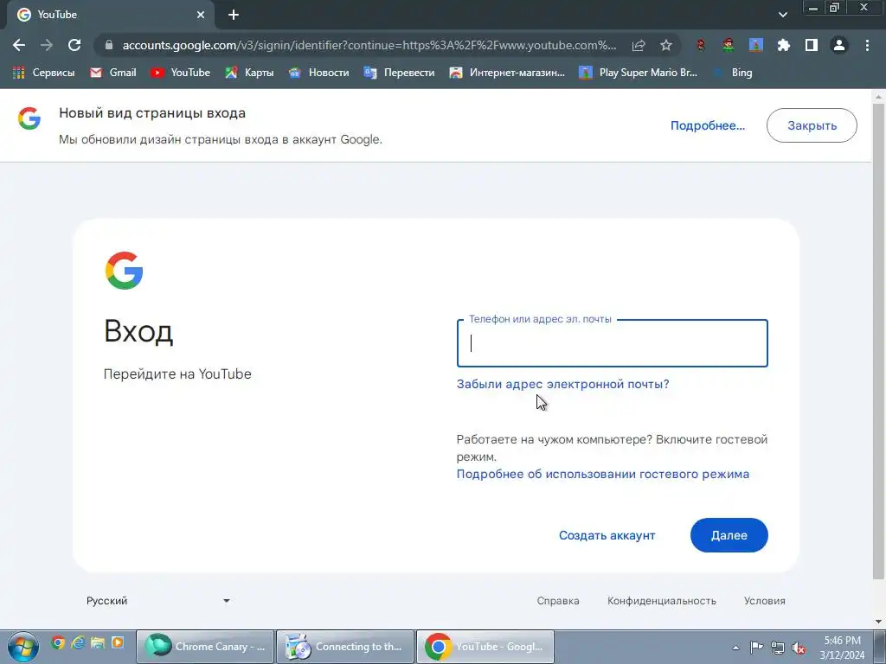Open the Extensions puzzle piece menu
The image size is (886, 664).
pyautogui.click(x=784, y=45)
